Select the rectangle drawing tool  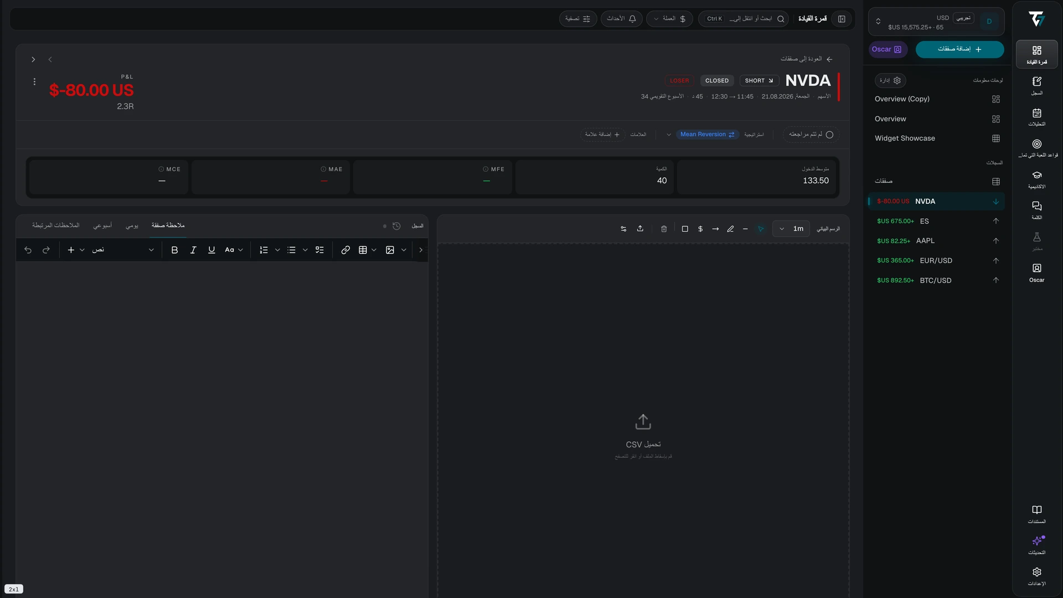pyautogui.click(x=685, y=229)
